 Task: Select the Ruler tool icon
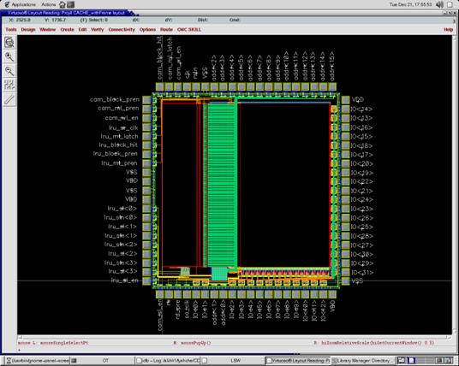point(9,99)
